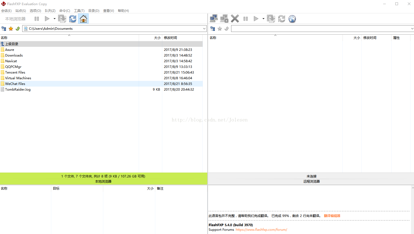
Task: Click the remote abort X icon
Action: (235, 19)
